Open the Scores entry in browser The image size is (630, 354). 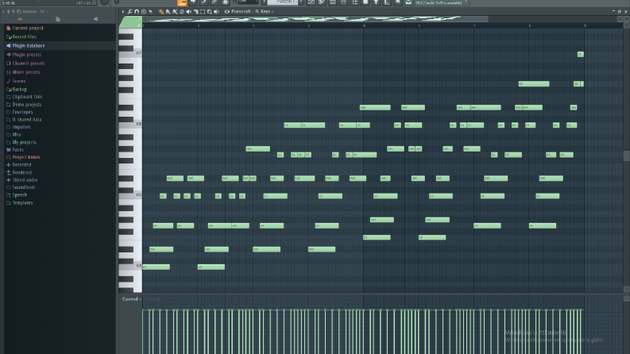click(x=19, y=81)
